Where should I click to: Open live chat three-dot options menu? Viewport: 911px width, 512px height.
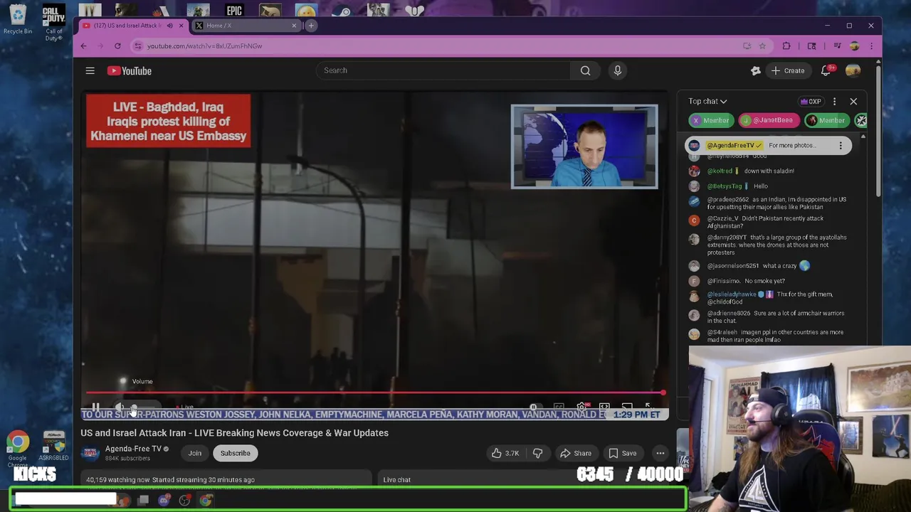click(834, 101)
